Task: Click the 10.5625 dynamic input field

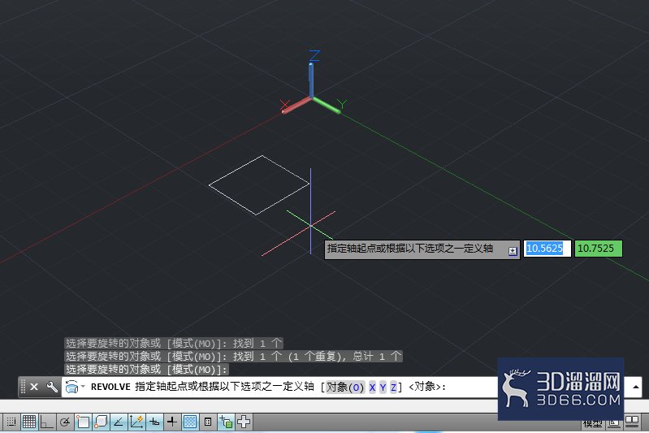Action: coord(547,249)
